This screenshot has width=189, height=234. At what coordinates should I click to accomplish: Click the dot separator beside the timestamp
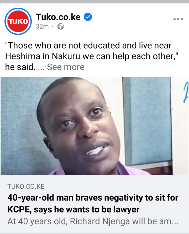(x=53, y=27)
